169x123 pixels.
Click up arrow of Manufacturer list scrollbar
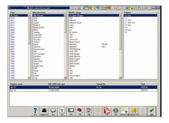(65, 15)
